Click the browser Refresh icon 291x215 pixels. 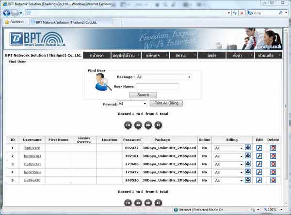pyautogui.click(x=235, y=13)
